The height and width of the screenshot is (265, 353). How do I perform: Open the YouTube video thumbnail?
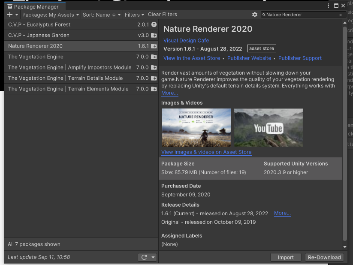coord(269,128)
